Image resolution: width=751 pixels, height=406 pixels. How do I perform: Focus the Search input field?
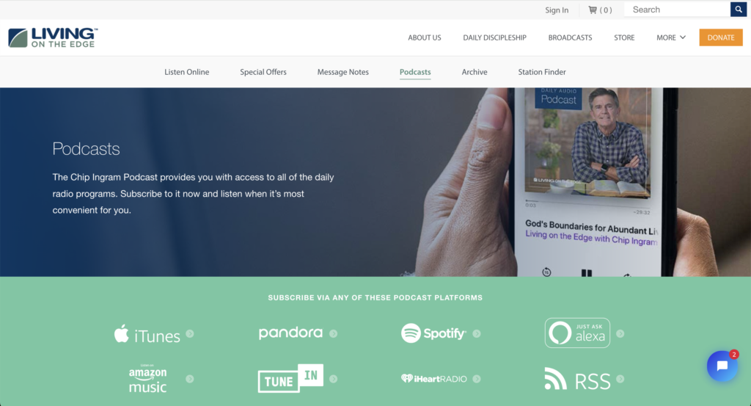[x=677, y=10]
